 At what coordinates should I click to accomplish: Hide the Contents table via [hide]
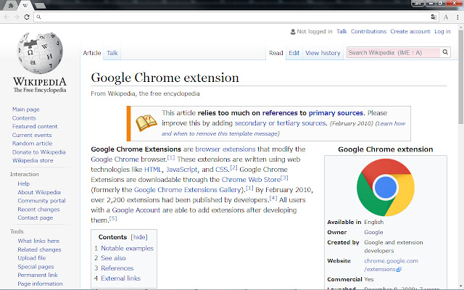tap(138, 237)
